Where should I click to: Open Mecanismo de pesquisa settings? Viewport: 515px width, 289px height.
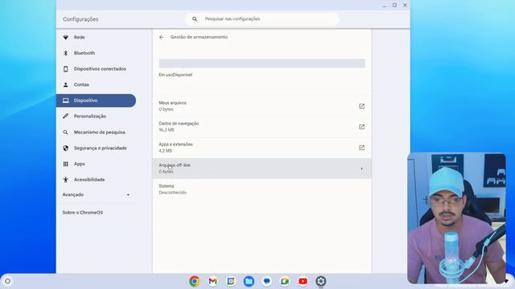pos(99,132)
